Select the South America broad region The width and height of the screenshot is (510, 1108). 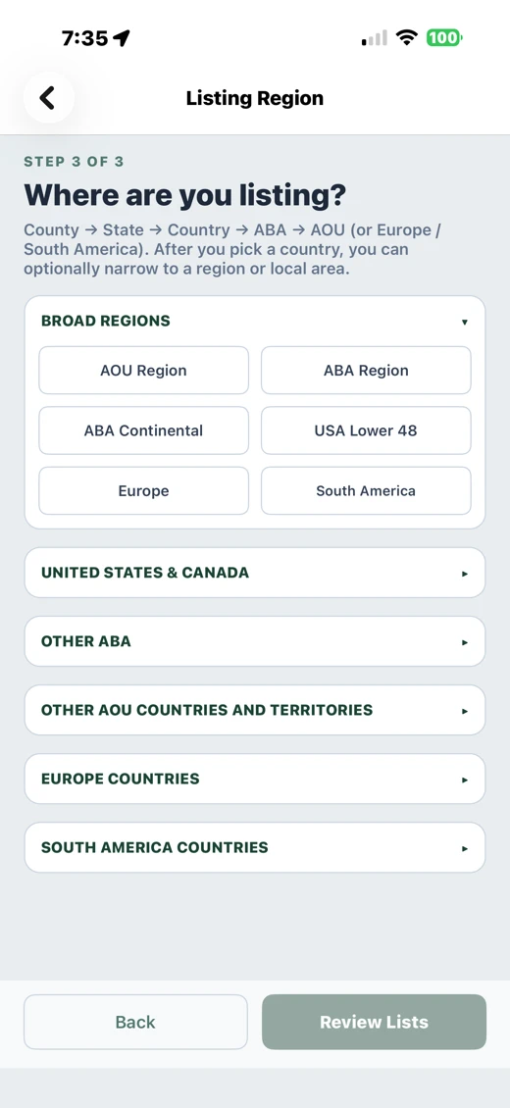(x=366, y=490)
